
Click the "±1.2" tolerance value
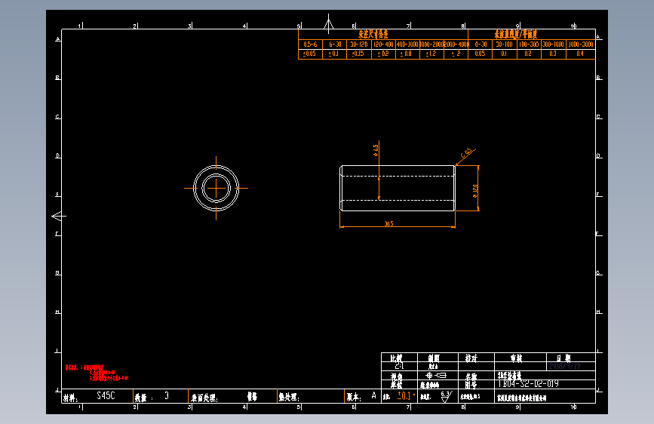click(x=431, y=54)
